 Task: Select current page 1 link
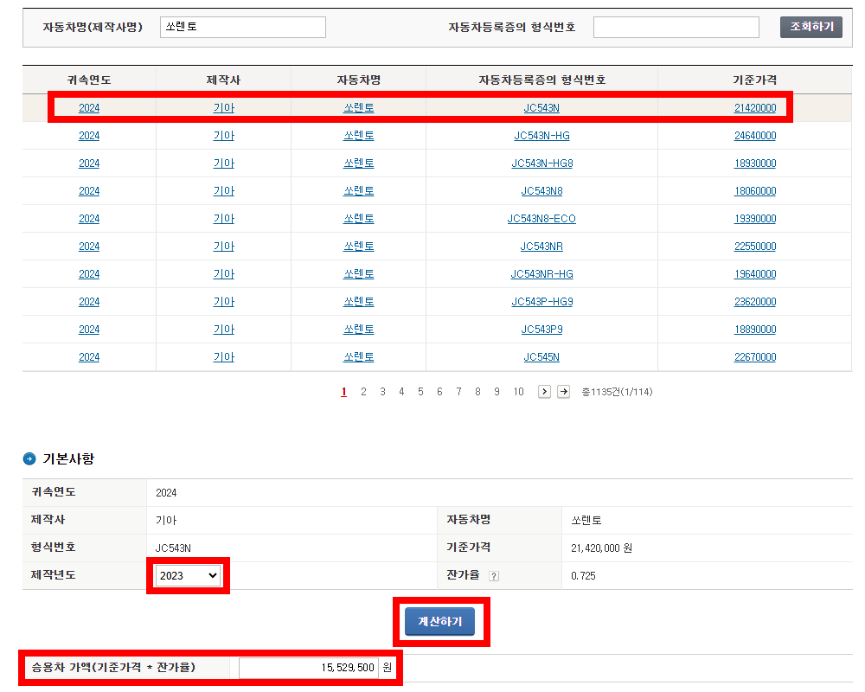pos(343,392)
